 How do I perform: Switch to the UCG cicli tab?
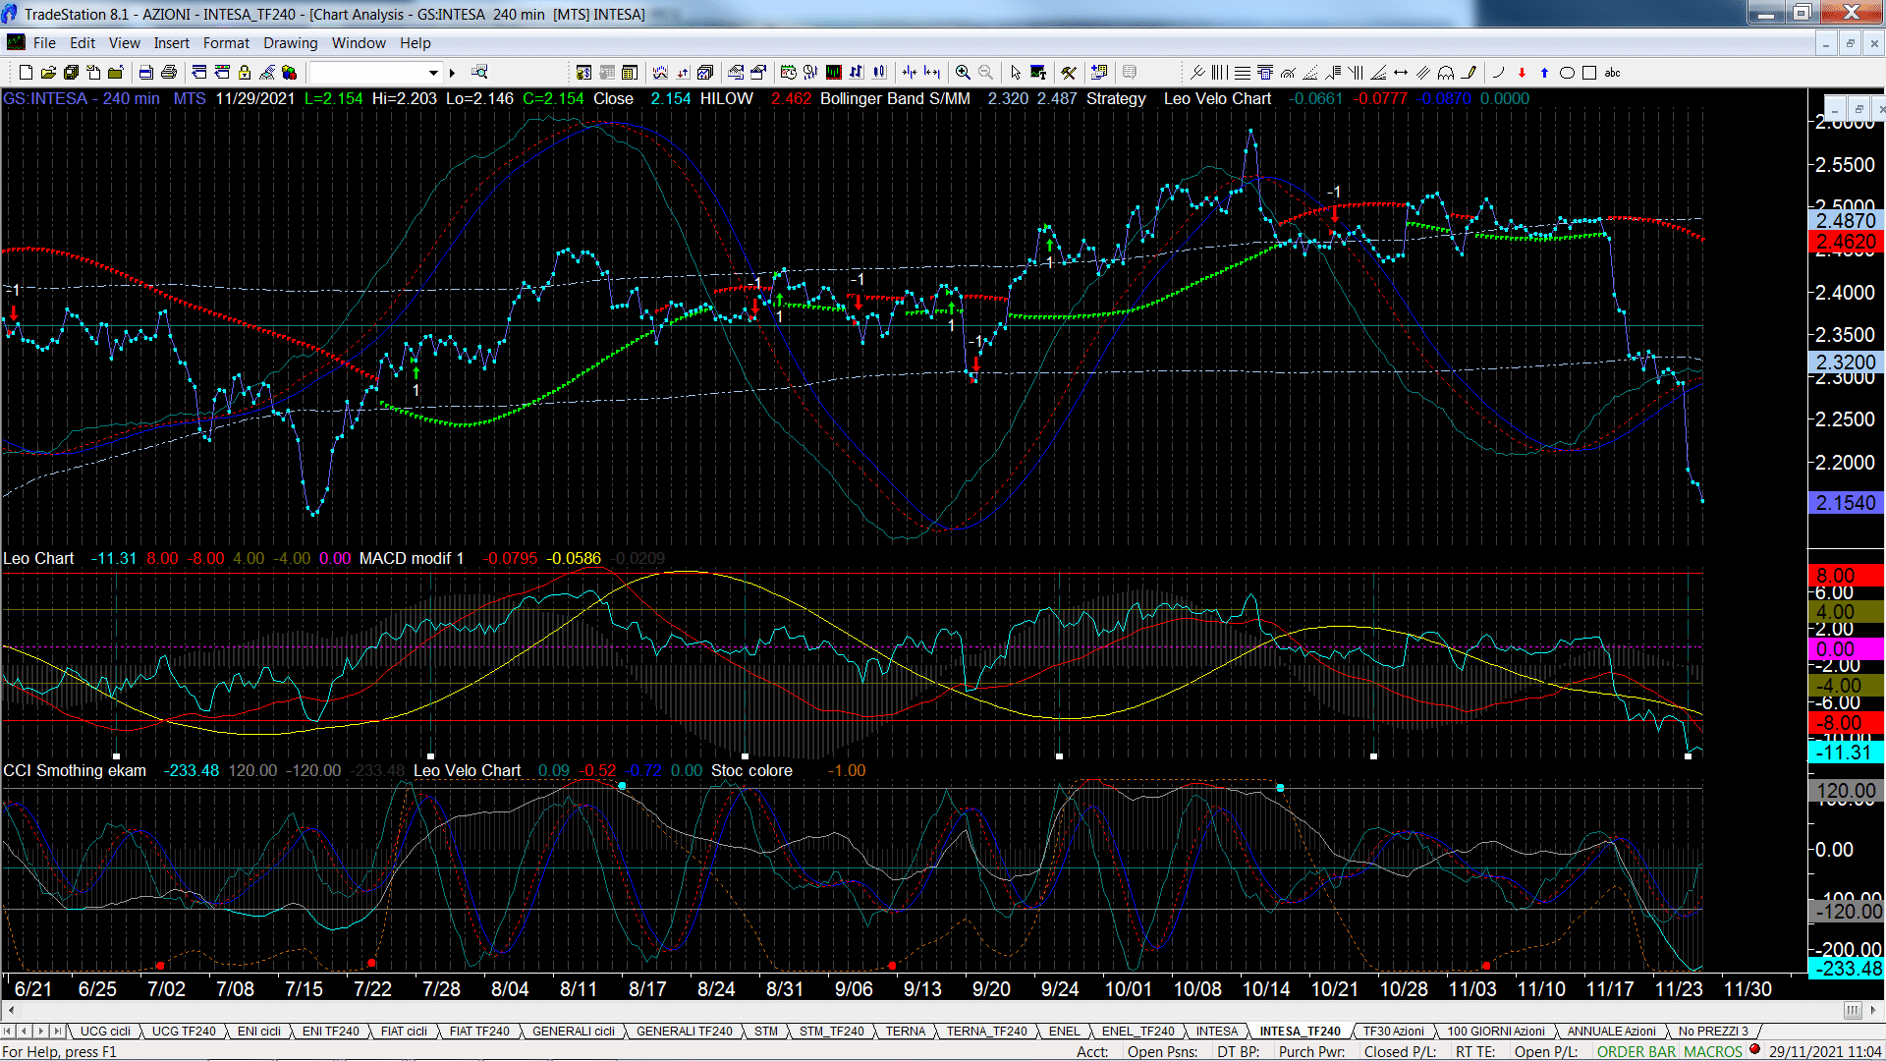(x=105, y=1032)
